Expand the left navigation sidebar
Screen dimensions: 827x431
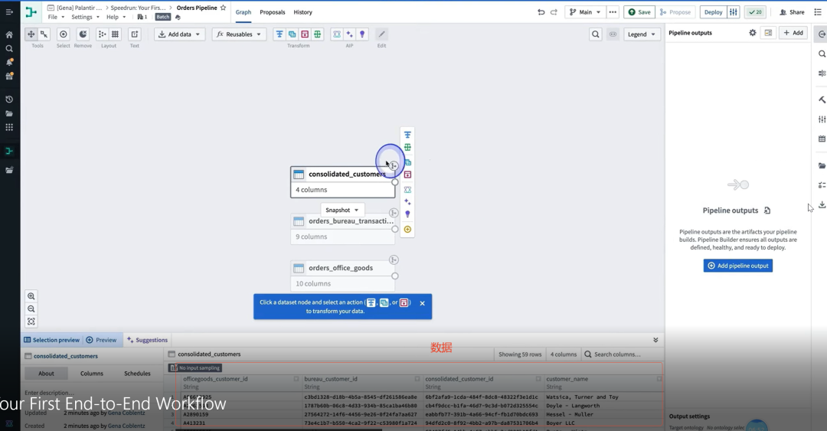(x=9, y=11)
